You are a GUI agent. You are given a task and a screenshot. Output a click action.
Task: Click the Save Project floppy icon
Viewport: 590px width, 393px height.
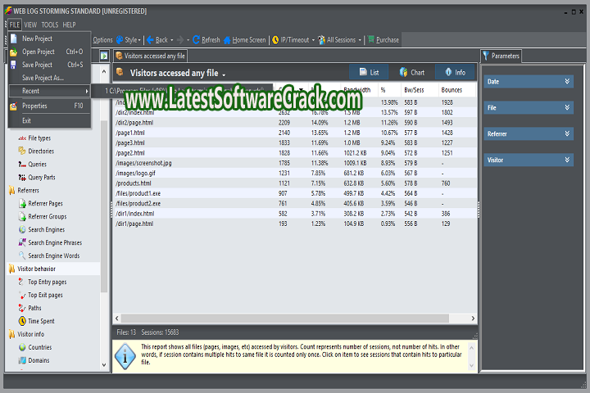coord(14,65)
